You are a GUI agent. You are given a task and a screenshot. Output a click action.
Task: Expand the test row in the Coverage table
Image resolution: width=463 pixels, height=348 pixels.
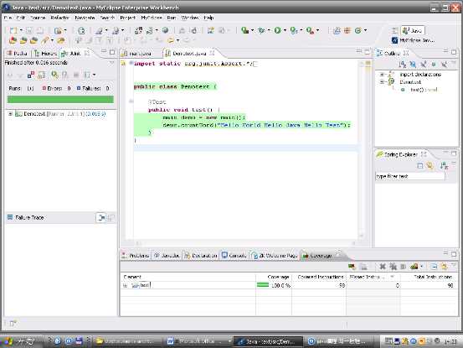coord(126,285)
